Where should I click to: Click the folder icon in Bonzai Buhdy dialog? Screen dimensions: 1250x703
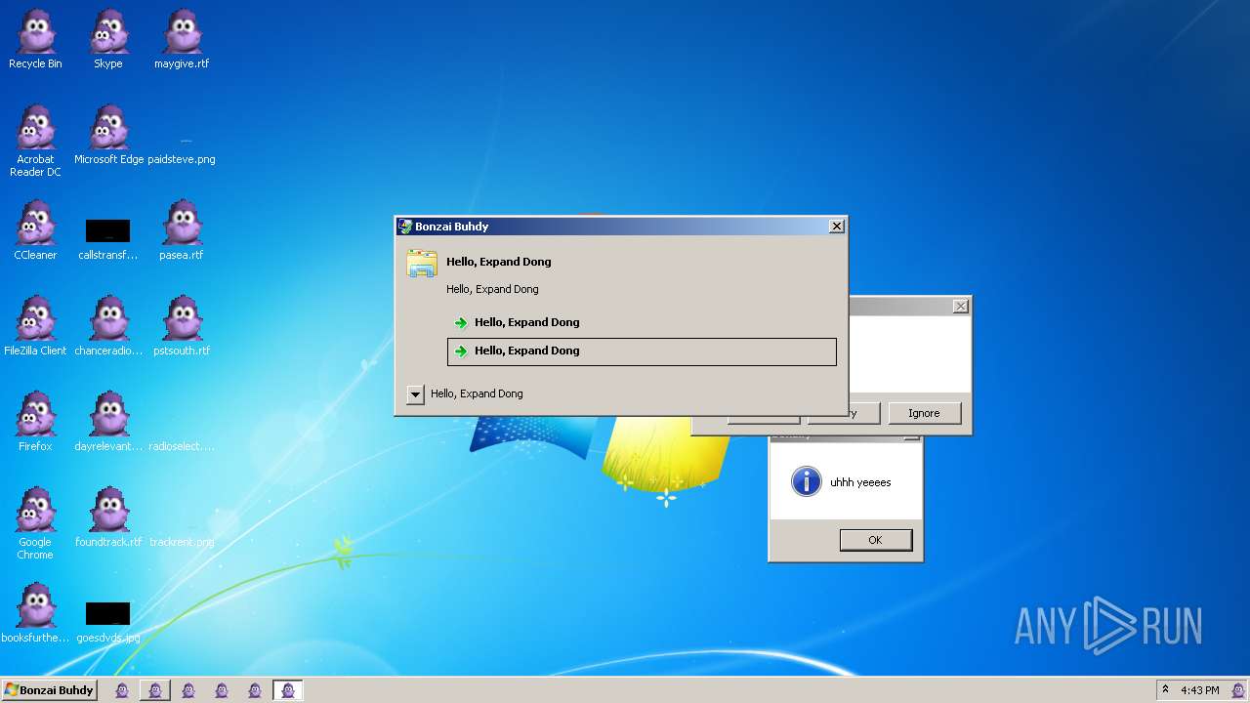(422, 264)
